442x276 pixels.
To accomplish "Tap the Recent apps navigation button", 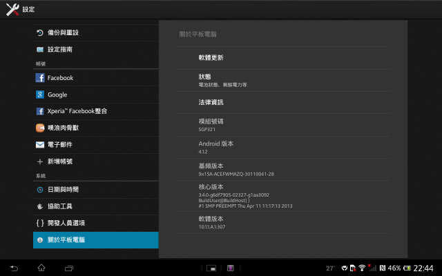I will [69, 268].
